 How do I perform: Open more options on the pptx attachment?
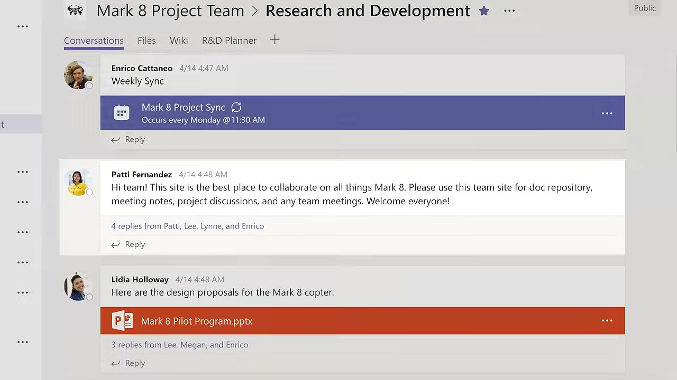607,321
